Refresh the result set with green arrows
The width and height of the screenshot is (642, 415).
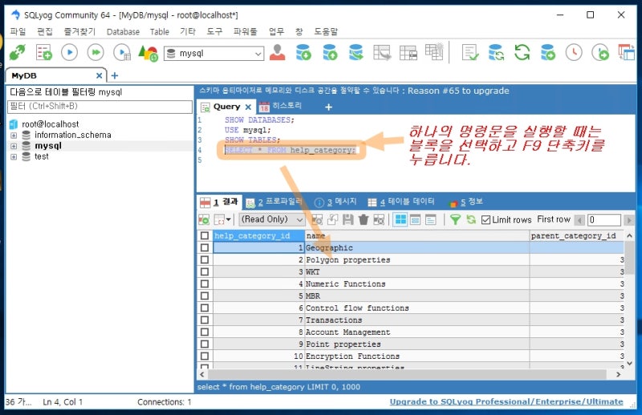471,220
